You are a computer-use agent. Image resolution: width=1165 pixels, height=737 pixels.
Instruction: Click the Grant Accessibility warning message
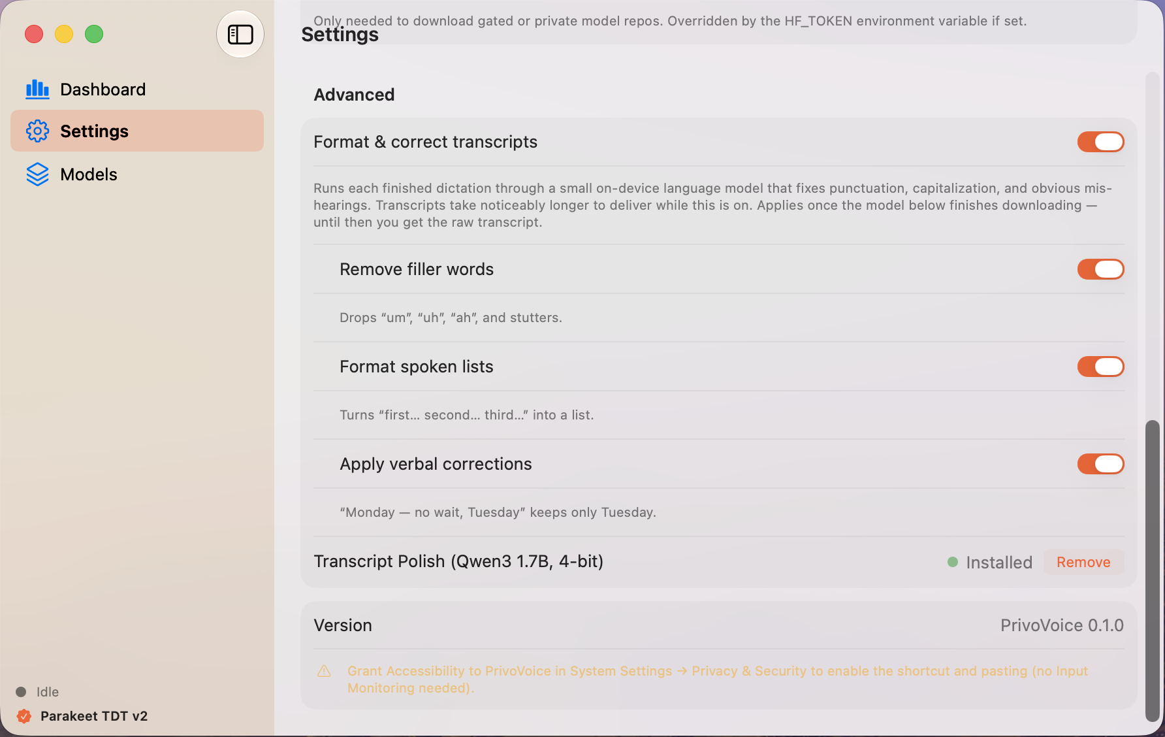[x=718, y=680]
